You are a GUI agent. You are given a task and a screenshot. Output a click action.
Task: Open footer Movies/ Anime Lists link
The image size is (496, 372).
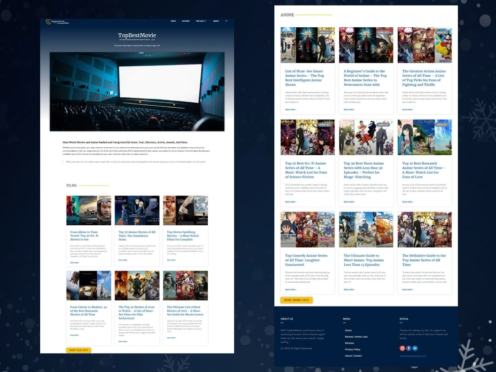point(356,337)
